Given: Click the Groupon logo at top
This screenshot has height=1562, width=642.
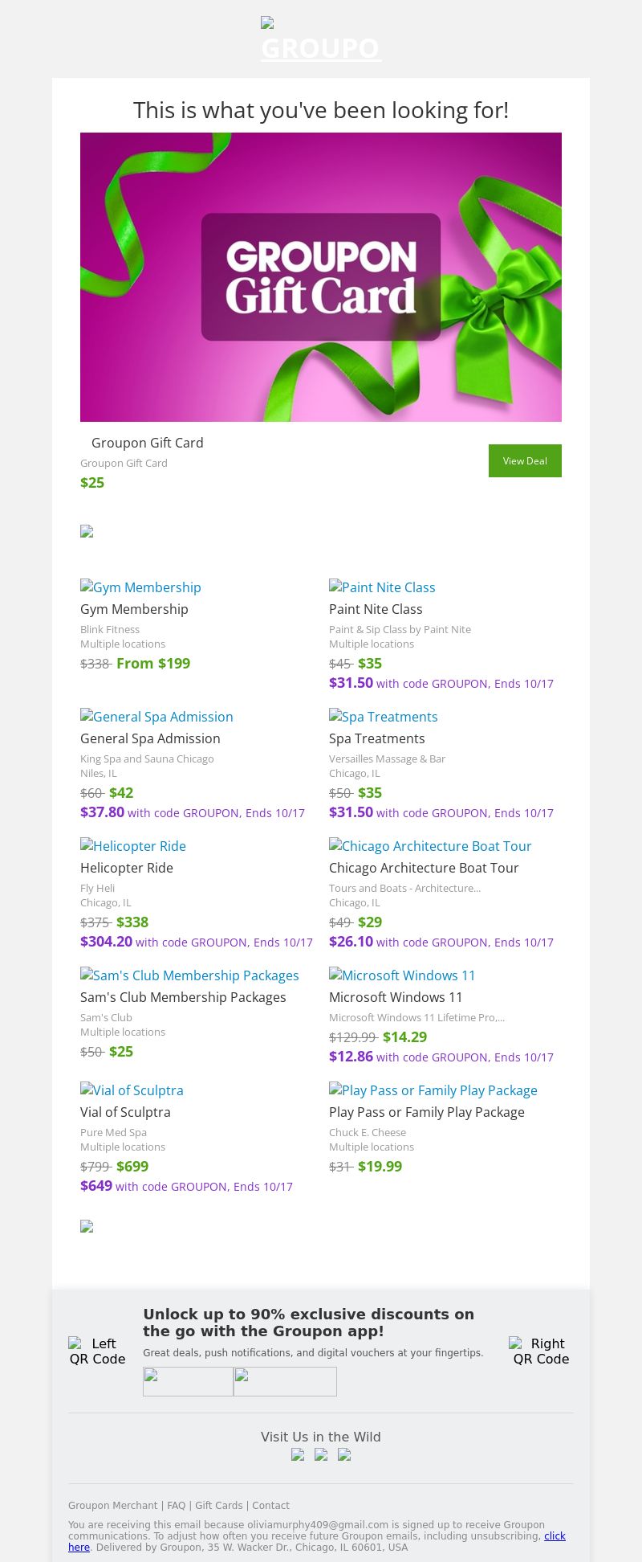Looking at the screenshot, I should pyautogui.click(x=321, y=40).
